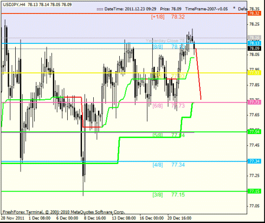Select the [5/8] green level label
Viewport: 265px width, 223px height.
pos(158,135)
